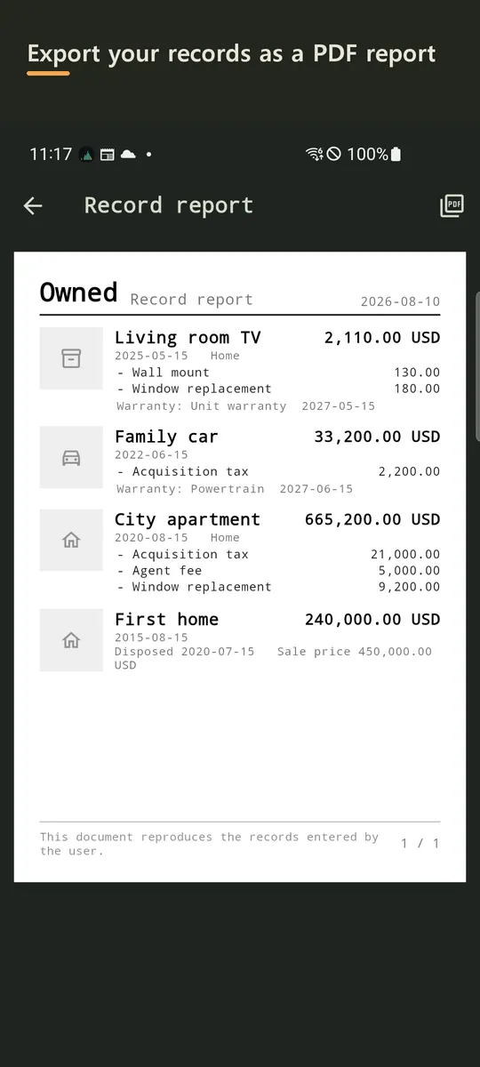Viewport: 480px width, 1067px height.
Task: Tap the calendar notification icon
Action: 107,154
